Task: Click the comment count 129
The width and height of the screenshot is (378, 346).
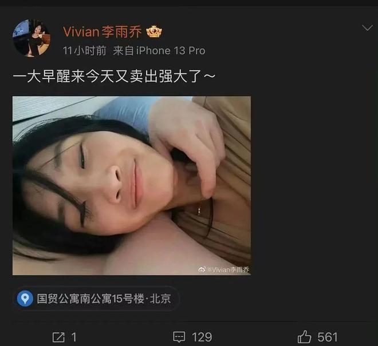Action: pyautogui.click(x=202, y=337)
